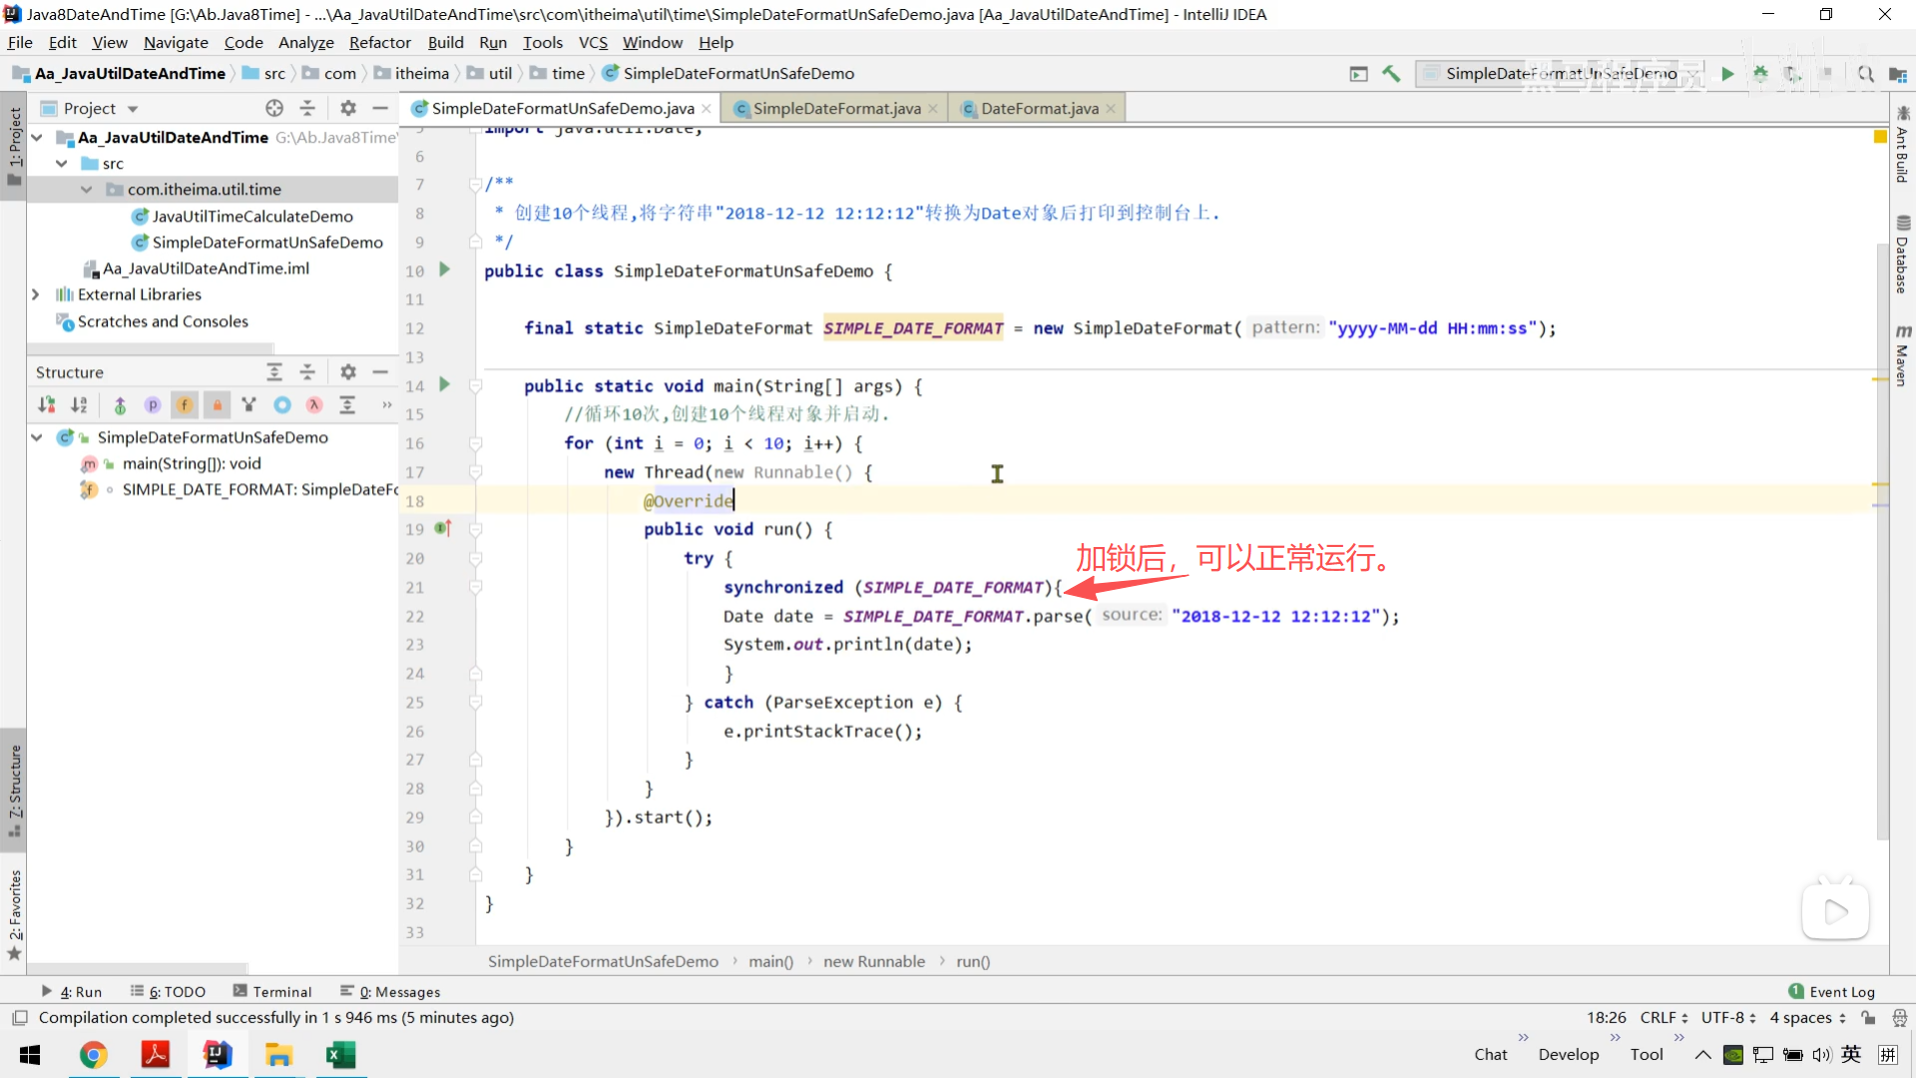This screenshot has height=1078, width=1916.
Task: Toggle Show Fields filter in Structure
Action: pos(185,404)
